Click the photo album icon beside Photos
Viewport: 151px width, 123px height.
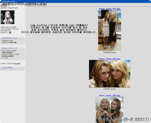10,32
